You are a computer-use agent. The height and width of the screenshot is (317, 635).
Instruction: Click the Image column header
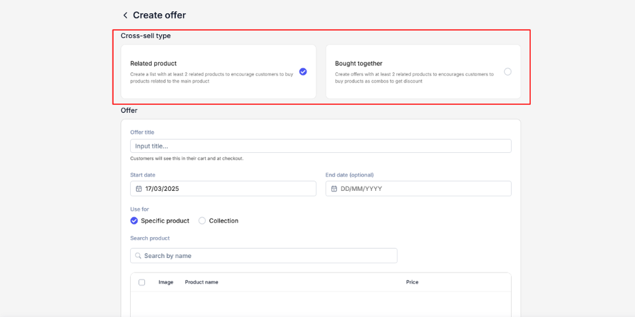pyautogui.click(x=166, y=282)
